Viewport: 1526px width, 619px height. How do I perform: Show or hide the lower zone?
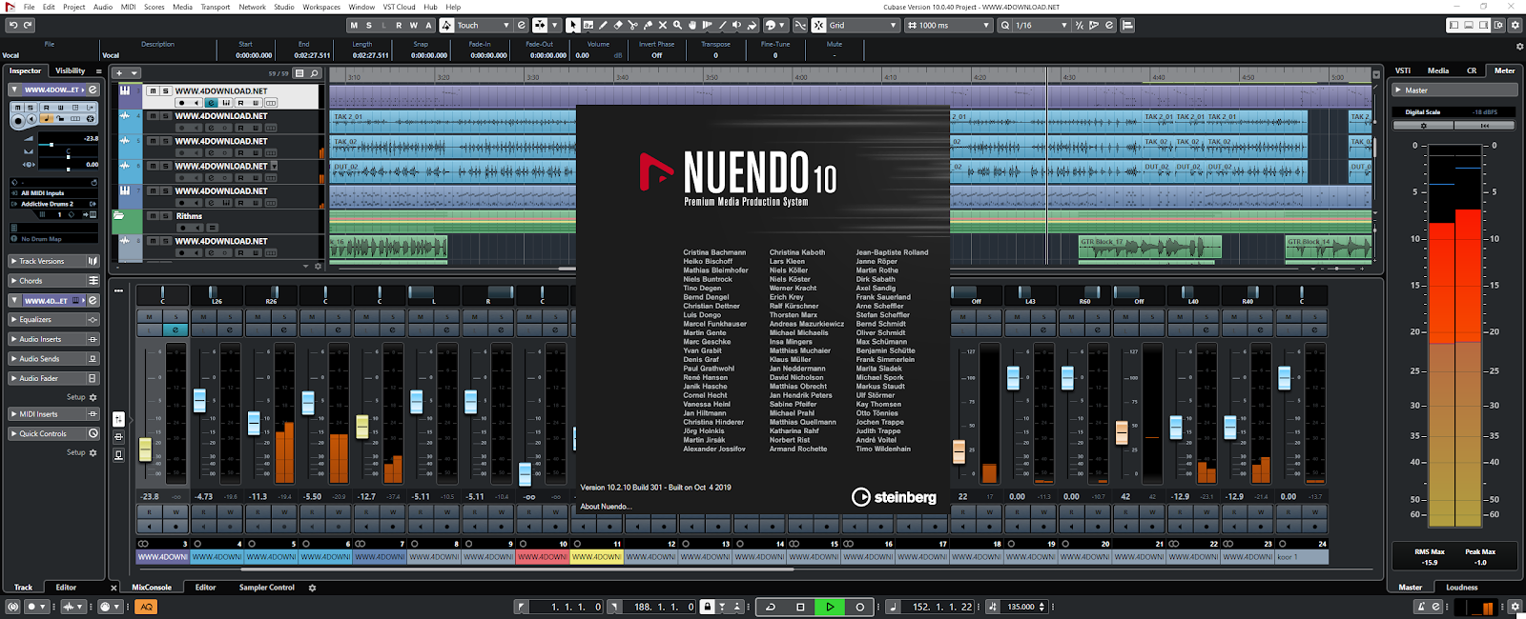(x=1469, y=25)
